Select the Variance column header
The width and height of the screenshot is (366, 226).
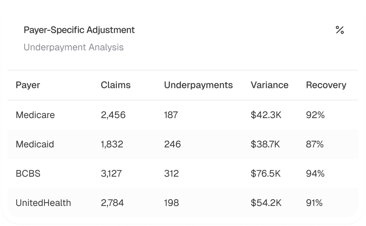[269, 85]
